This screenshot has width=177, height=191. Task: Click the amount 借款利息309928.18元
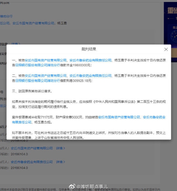coord(76,81)
